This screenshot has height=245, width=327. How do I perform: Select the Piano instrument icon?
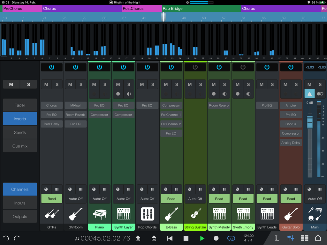tap(99, 214)
